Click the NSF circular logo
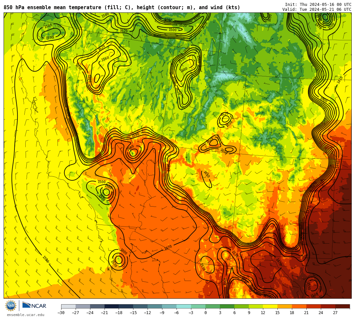The height and width of the screenshot is (319, 355). click(x=11, y=306)
